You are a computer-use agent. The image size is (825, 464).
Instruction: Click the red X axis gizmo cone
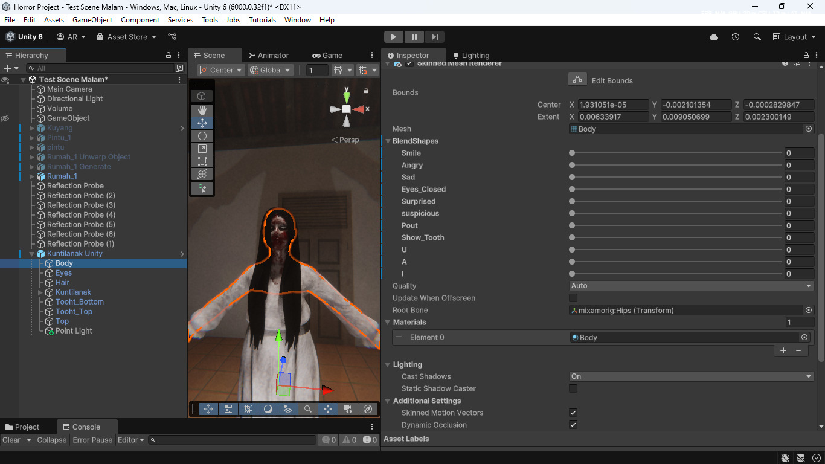coord(359,109)
